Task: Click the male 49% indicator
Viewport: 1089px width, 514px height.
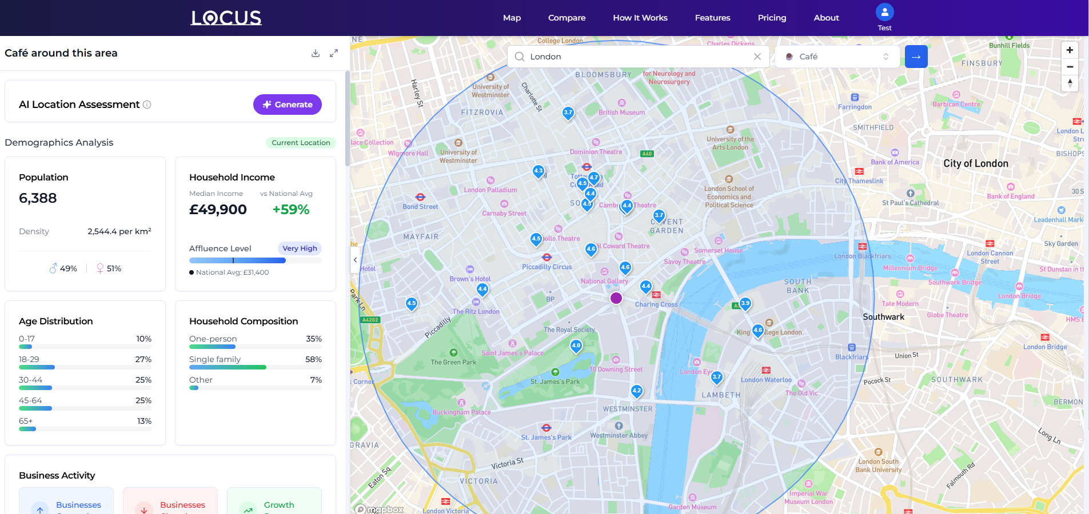Action: coord(63,268)
